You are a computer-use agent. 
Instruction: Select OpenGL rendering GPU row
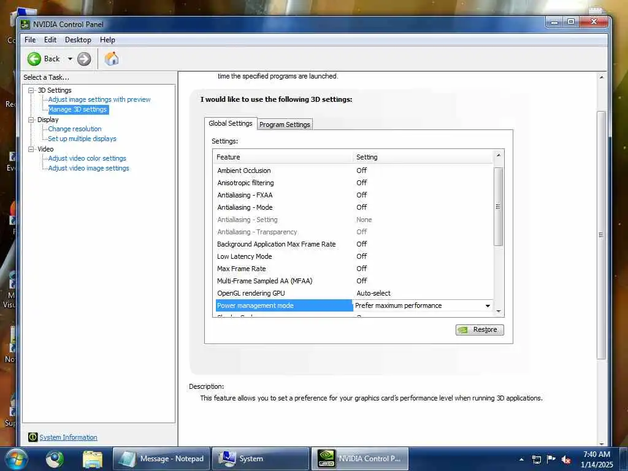[354, 293]
